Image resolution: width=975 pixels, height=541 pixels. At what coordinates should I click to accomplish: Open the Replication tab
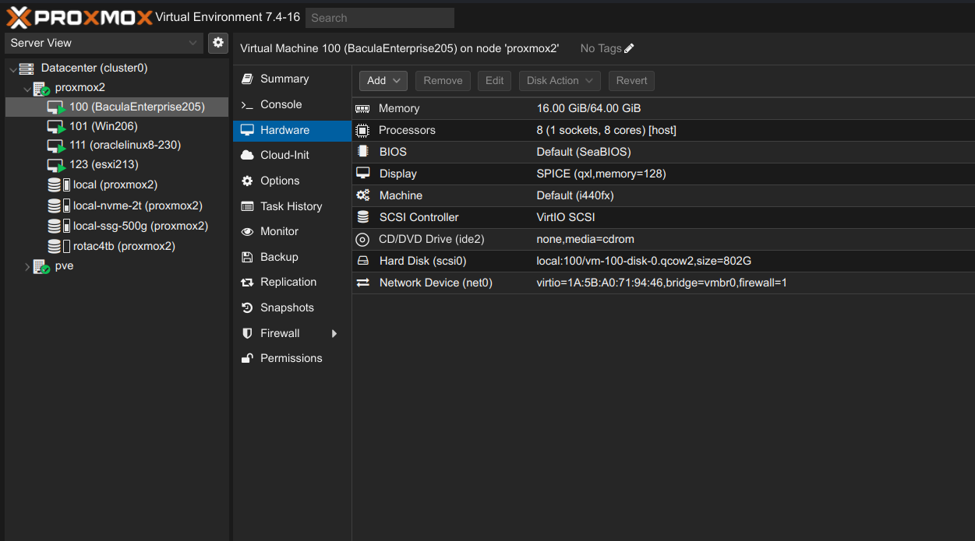292,282
